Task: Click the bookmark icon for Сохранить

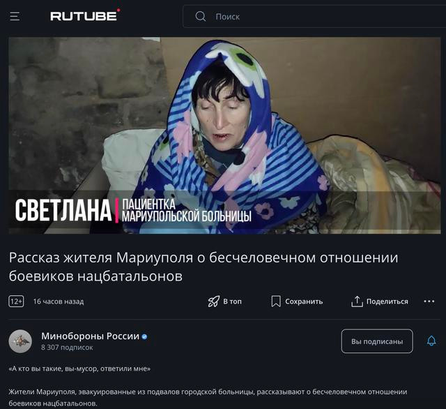Action: click(276, 302)
